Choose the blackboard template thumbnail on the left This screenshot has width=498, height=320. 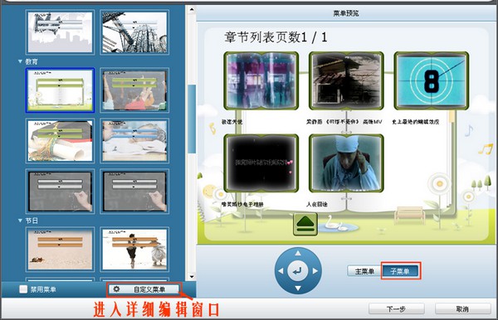[60, 192]
